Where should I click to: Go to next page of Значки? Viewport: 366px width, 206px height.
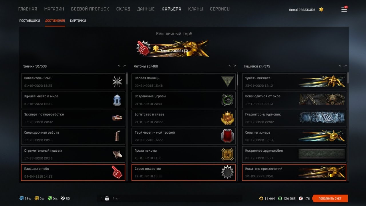pos(124,66)
